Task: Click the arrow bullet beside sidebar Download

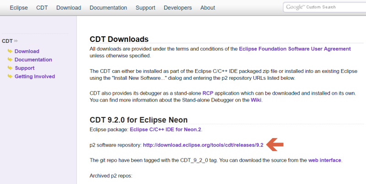Action: pyautogui.click(x=10, y=51)
